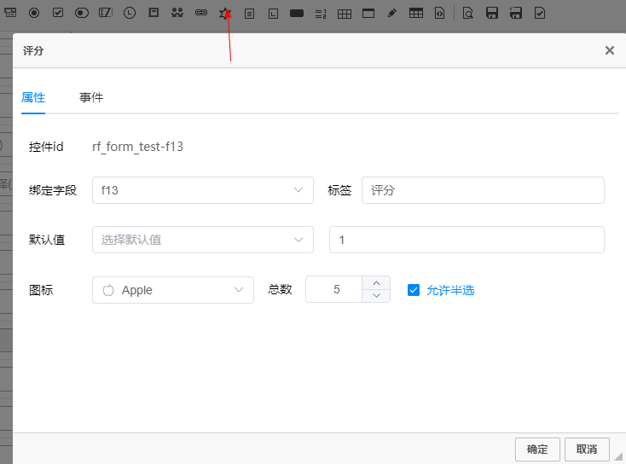
Task: Open the 图标 dropdown showing Apple
Action: coord(173,290)
